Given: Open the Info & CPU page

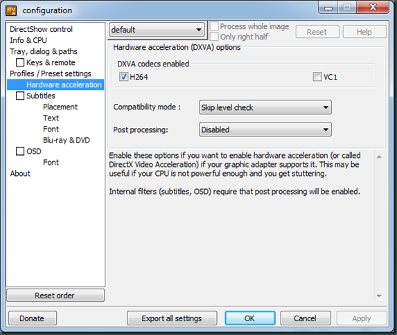Looking at the screenshot, I should coord(28,40).
